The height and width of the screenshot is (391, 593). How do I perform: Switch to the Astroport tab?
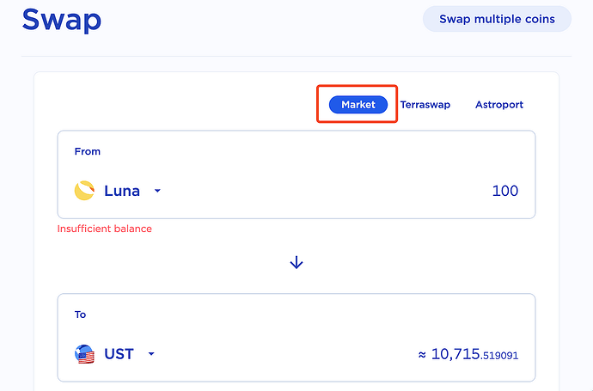[x=499, y=105]
